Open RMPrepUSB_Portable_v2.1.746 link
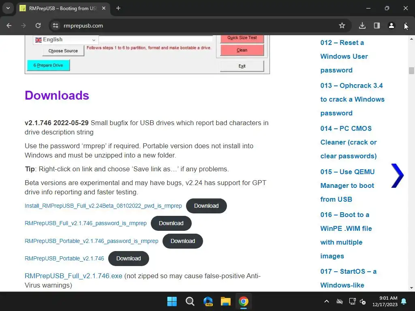Screen dimensions: 415x311 (x=64, y=258)
